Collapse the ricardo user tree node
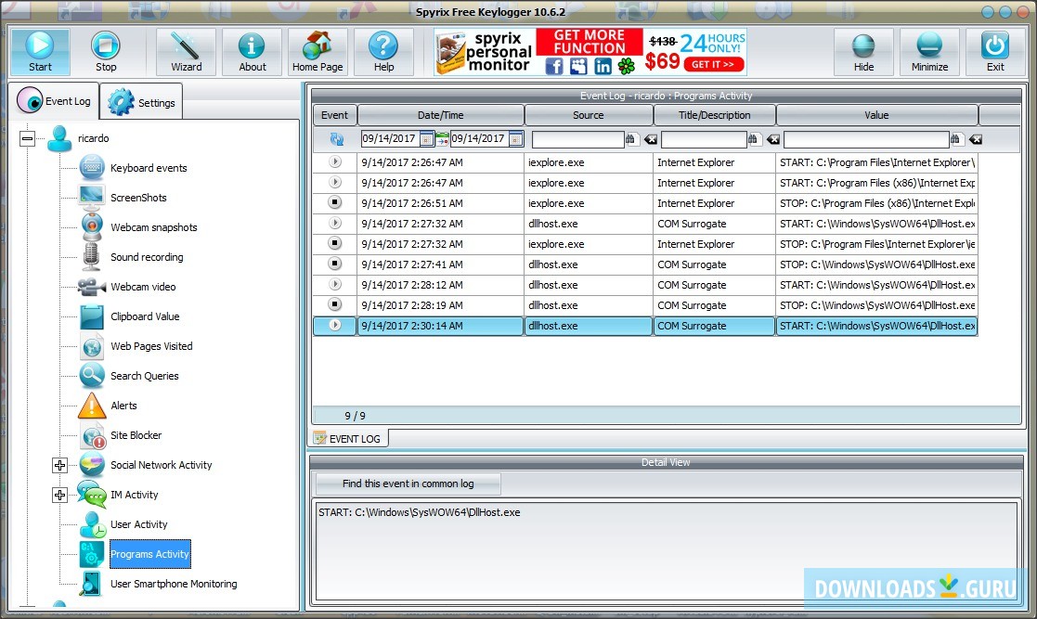The image size is (1037, 619). pos(28,138)
